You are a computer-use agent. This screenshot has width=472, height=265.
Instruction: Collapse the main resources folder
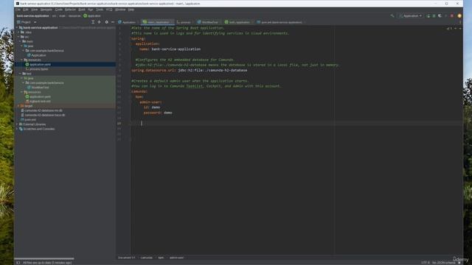click(x=21, y=60)
